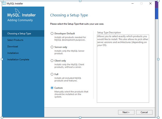
Task: Select the Developer Default radio button
Action: coord(52,34)
